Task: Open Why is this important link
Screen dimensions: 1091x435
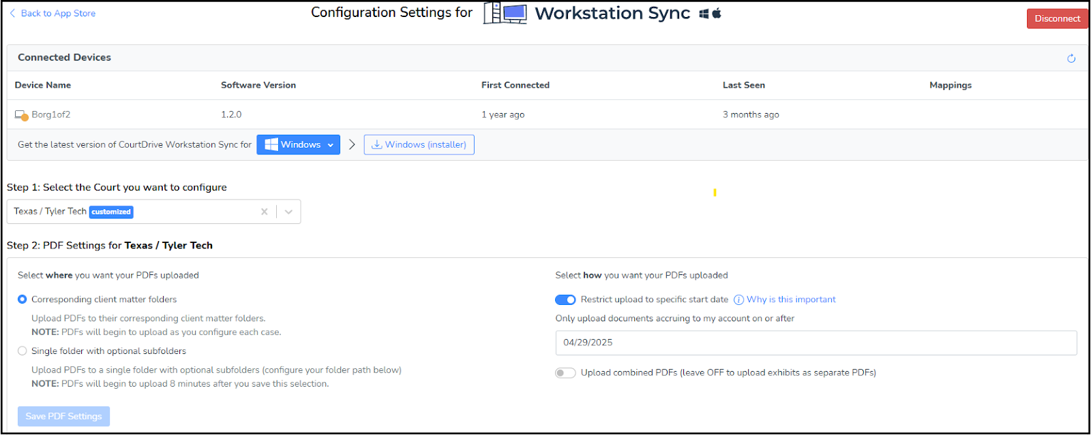Action: [x=791, y=300]
